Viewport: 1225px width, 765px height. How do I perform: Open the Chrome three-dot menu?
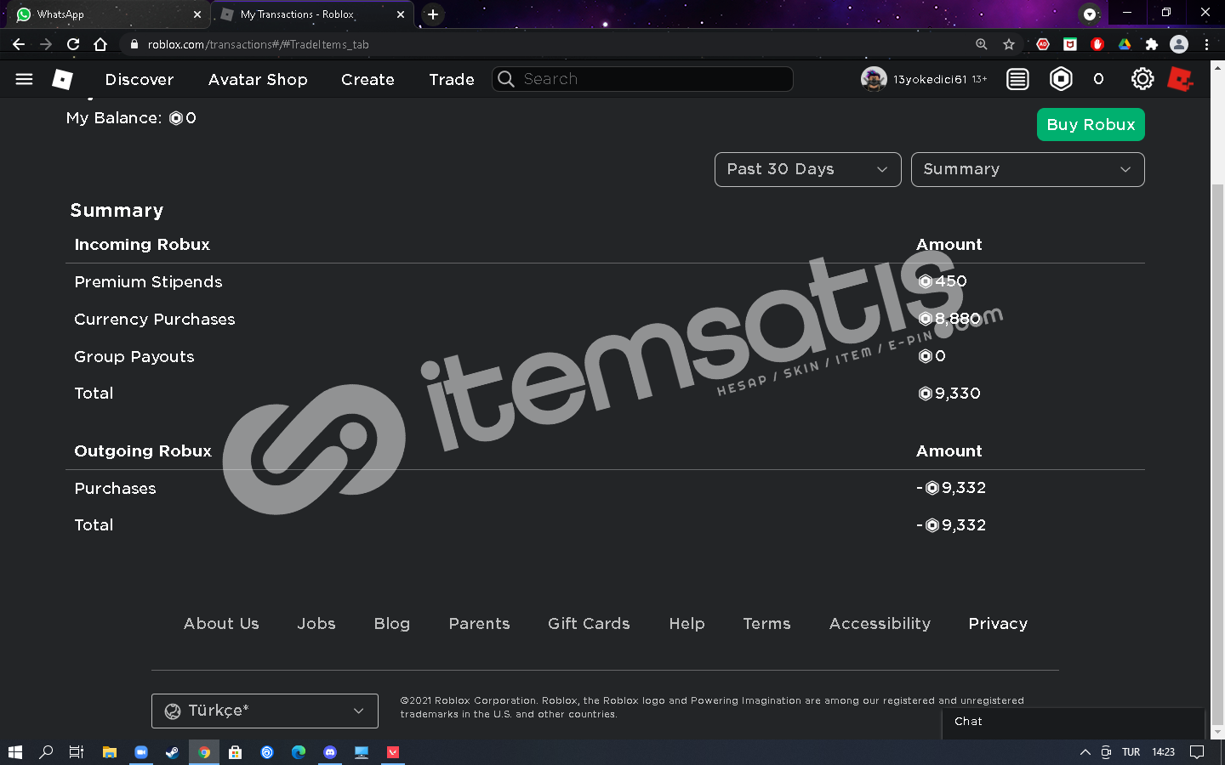[x=1206, y=44]
